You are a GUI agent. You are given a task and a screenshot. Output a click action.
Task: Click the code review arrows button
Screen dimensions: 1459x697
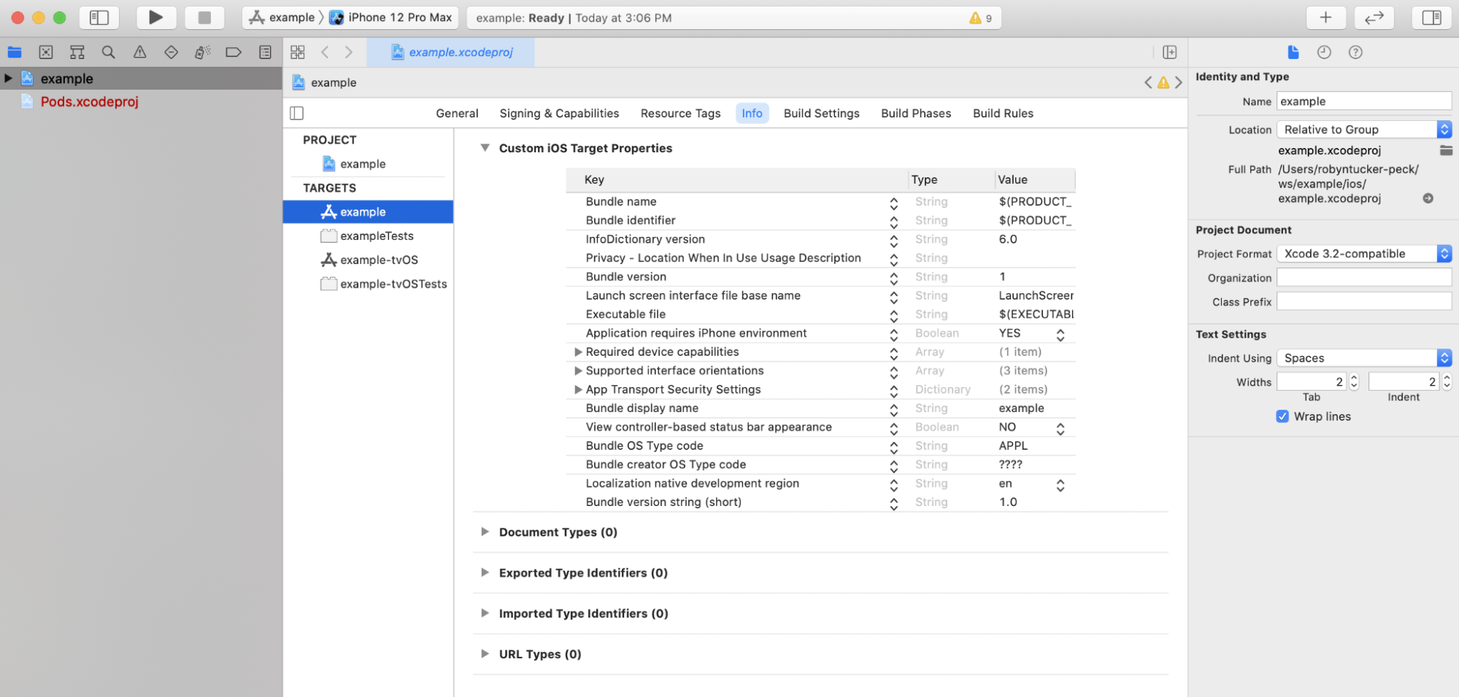point(1374,17)
